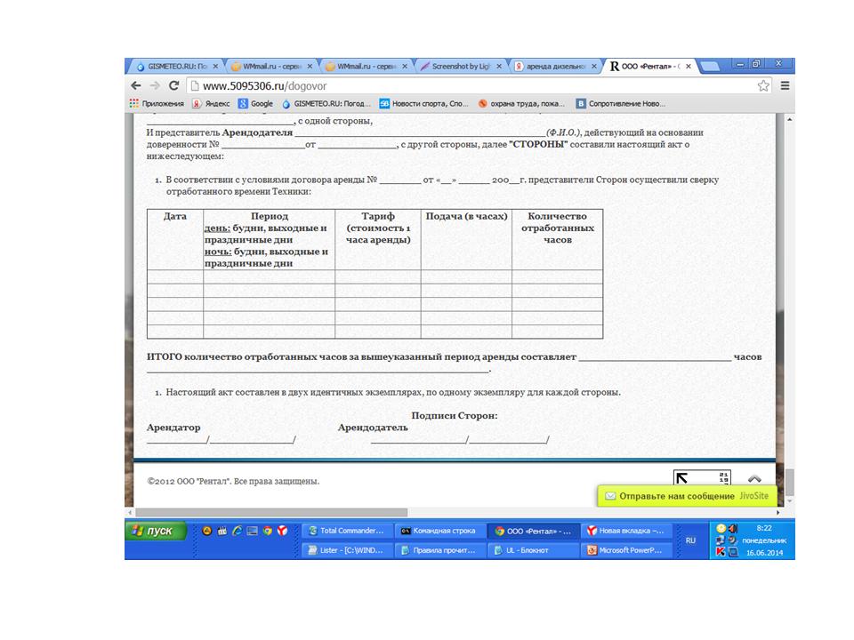Viewport: 854px width, 640px height.
Task: Click the ©2012 ООО "Рентал" copyright text
Action: point(233,481)
